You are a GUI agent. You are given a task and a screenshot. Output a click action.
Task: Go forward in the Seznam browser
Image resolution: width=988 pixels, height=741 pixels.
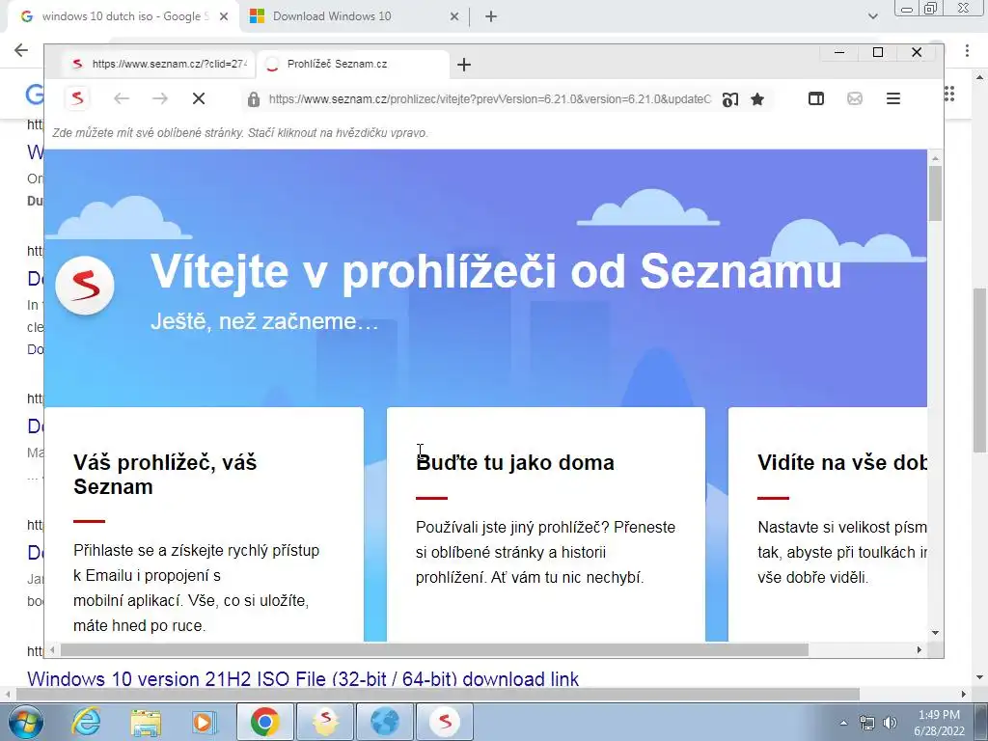click(160, 98)
